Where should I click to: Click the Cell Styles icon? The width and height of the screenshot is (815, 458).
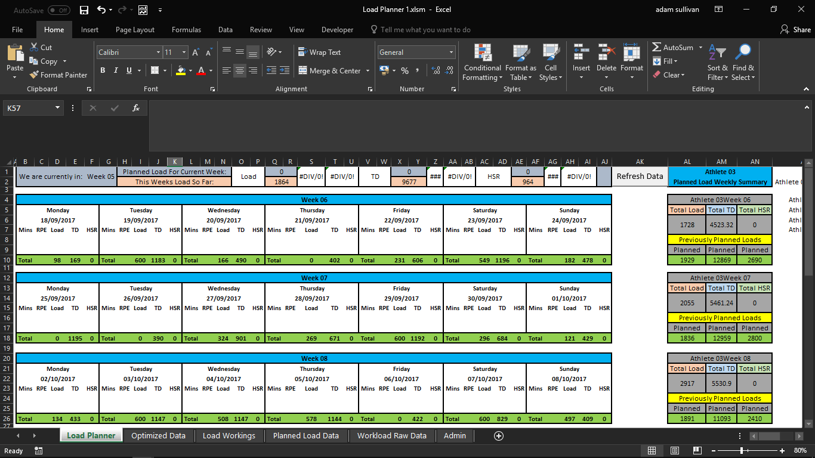(550, 63)
